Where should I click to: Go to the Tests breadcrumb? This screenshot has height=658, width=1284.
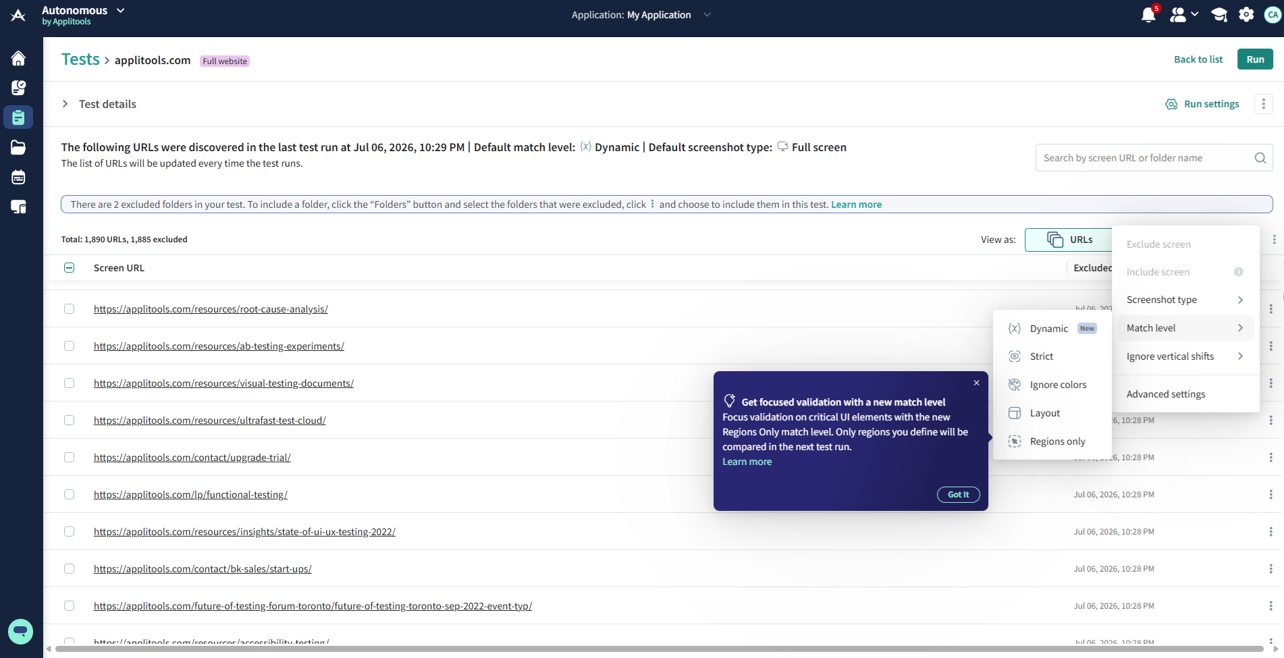click(80, 59)
